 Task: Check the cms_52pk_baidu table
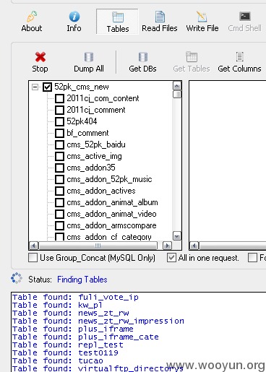click(x=59, y=144)
